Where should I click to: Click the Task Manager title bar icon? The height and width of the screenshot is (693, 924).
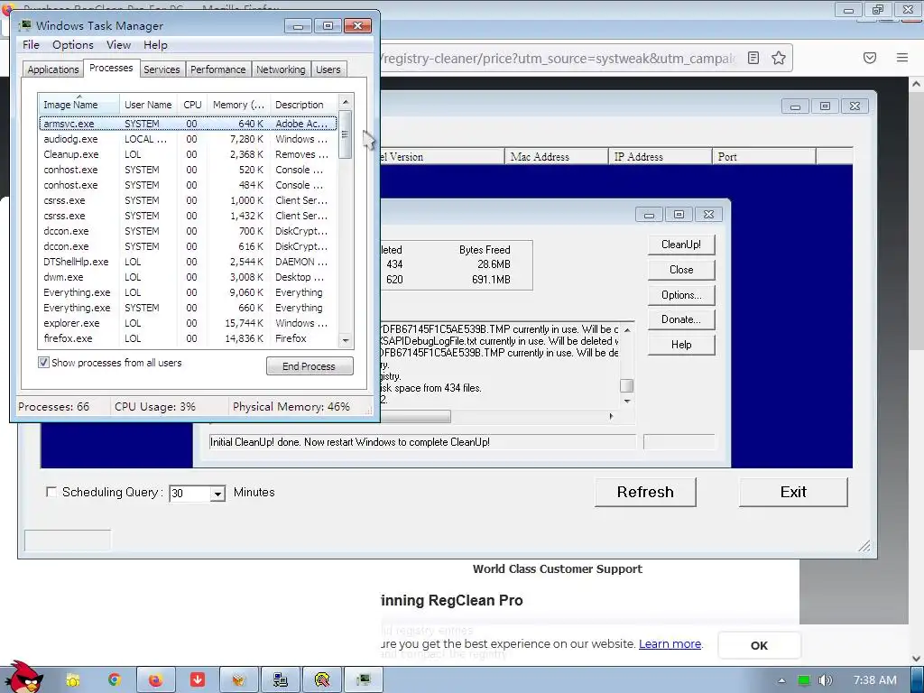(24, 25)
